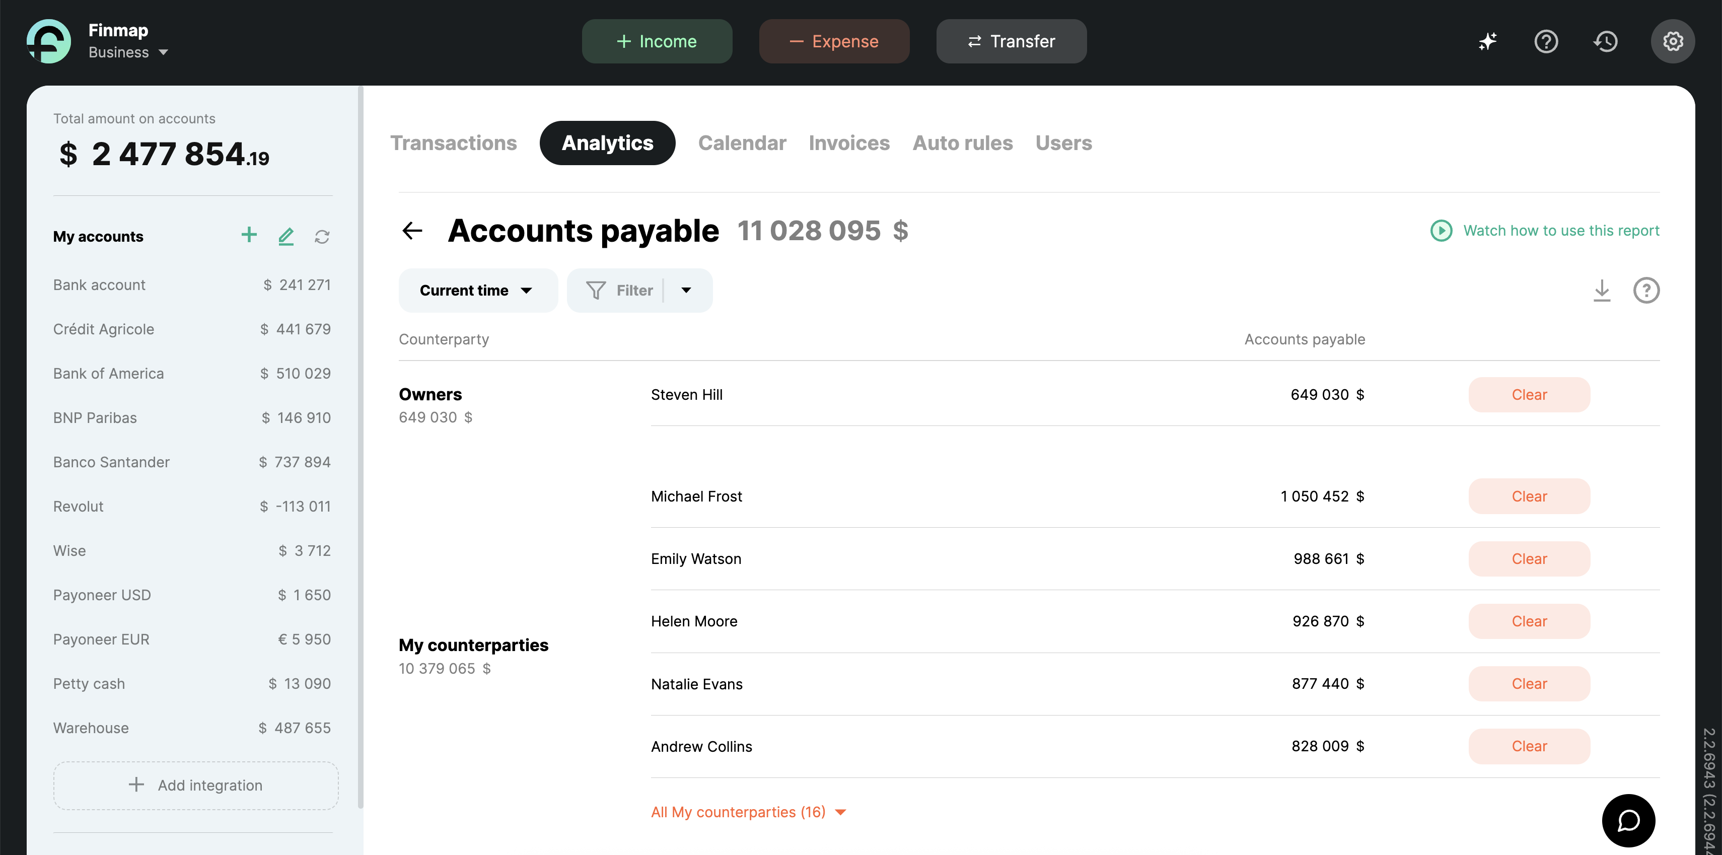The width and height of the screenshot is (1722, 855).
Task: Select the Bank account row
Action: point(192,285)
